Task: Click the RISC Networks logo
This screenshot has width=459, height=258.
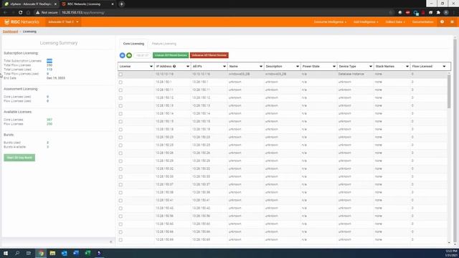Action: coord(22,22)
